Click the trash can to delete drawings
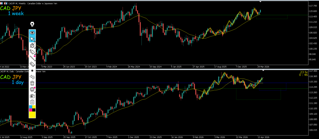Viewport: 319px width, 139px height. (x=32, y=83)
